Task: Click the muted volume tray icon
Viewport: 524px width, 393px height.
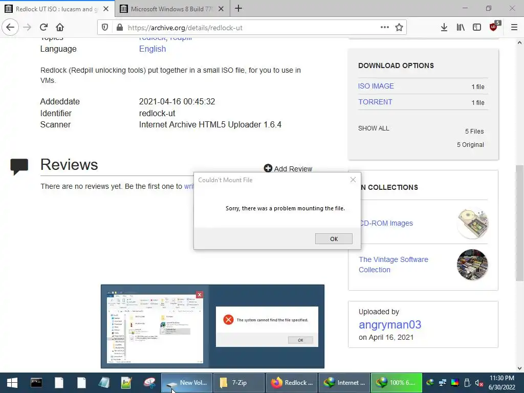Action: 479,383
